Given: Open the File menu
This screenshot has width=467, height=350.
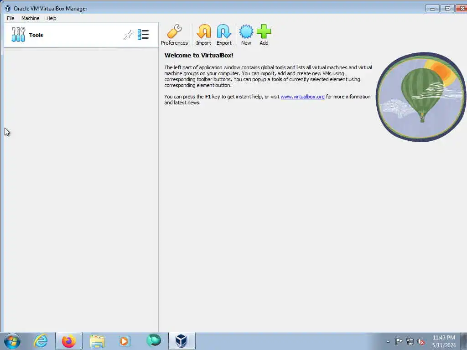Looking at the screenshot, I should [x=10, y=18].
